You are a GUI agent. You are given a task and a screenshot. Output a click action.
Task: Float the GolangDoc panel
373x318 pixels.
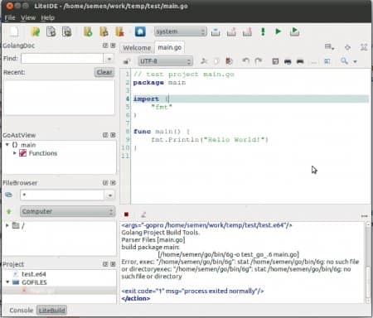click(x=105, y=46)
